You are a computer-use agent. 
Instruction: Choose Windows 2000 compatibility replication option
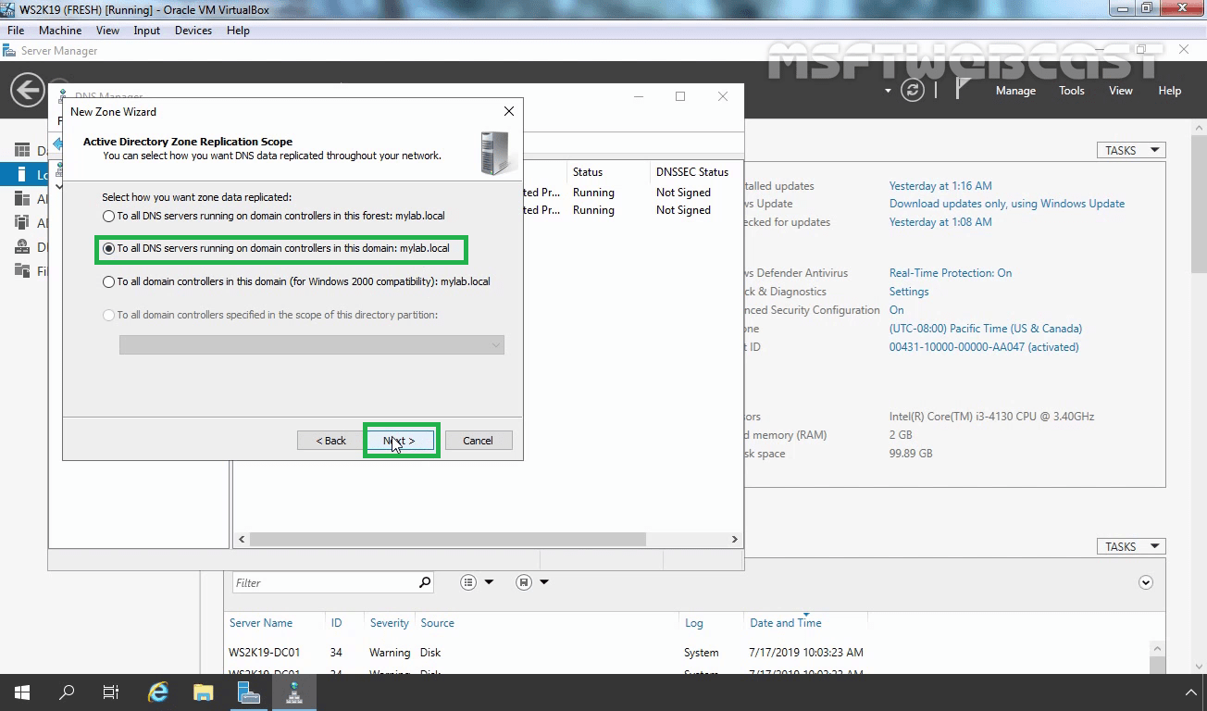109,281
